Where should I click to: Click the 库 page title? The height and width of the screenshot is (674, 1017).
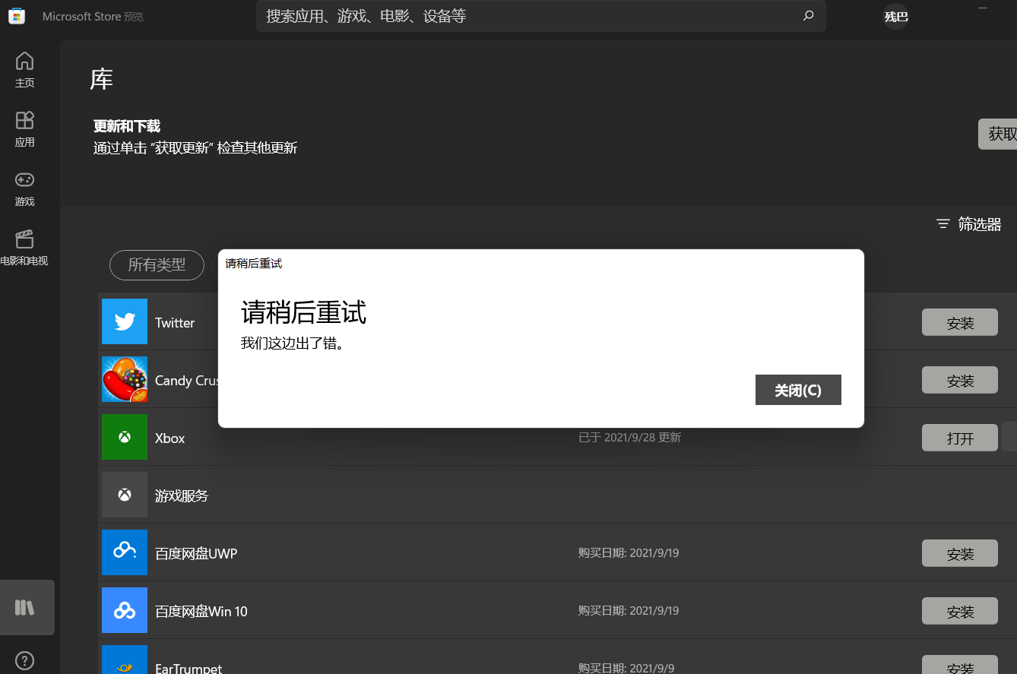pos(102,79)
